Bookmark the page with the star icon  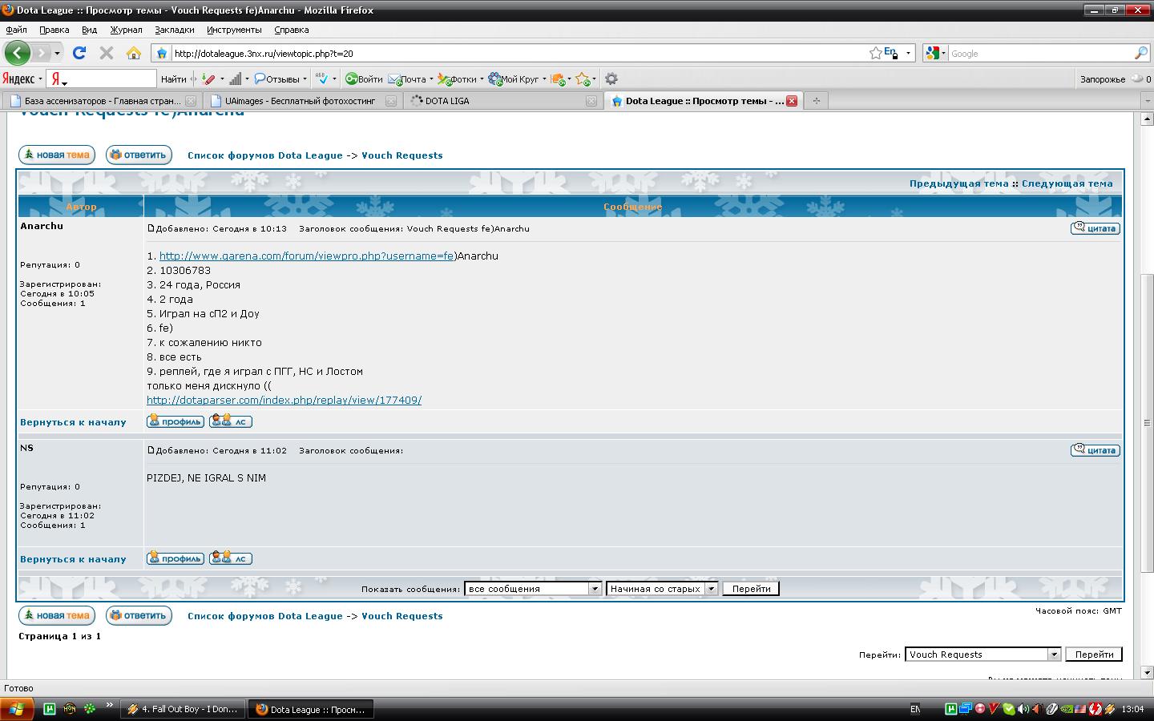point(876,53)
